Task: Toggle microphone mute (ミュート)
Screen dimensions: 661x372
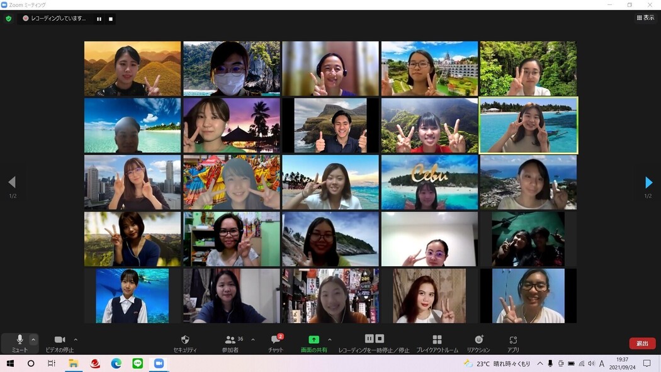Action: (20, 340)
